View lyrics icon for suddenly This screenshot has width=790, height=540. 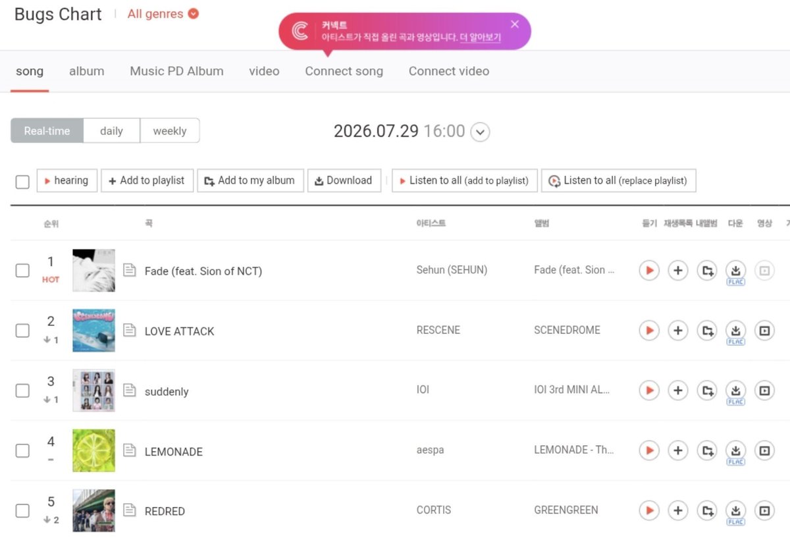130,391
